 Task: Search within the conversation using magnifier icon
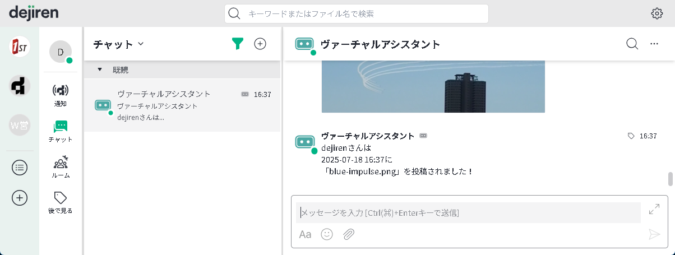pos(632,44)
